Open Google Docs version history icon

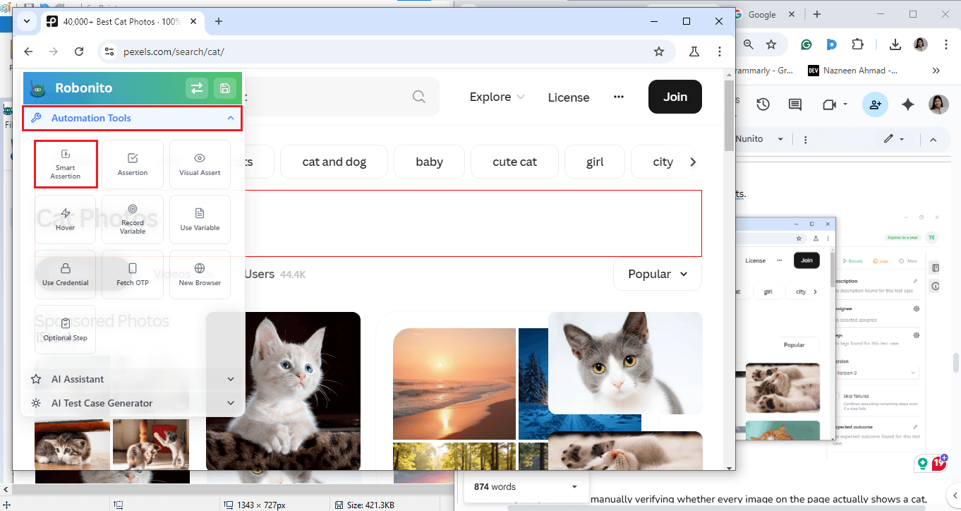(763, 104)
